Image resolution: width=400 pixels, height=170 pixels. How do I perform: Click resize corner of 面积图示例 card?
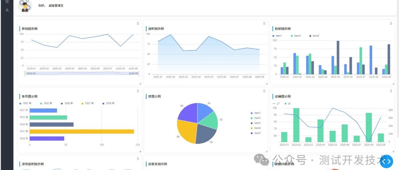click(x=267, y=83)
